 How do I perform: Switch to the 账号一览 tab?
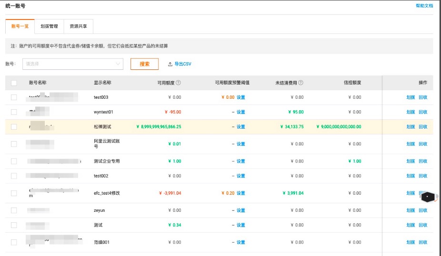pos(20,26)
